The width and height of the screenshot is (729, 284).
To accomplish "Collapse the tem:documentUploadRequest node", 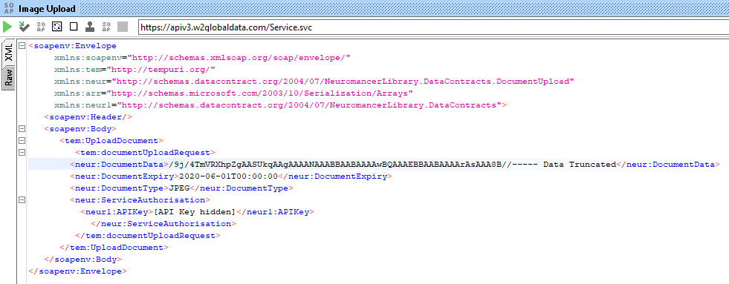I will [22, 152].
